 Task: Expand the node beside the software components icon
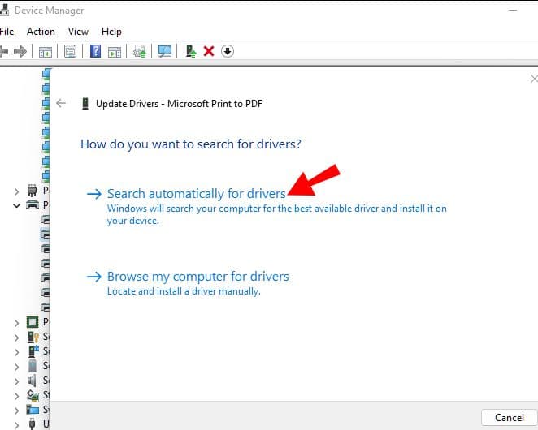(16, 352)
